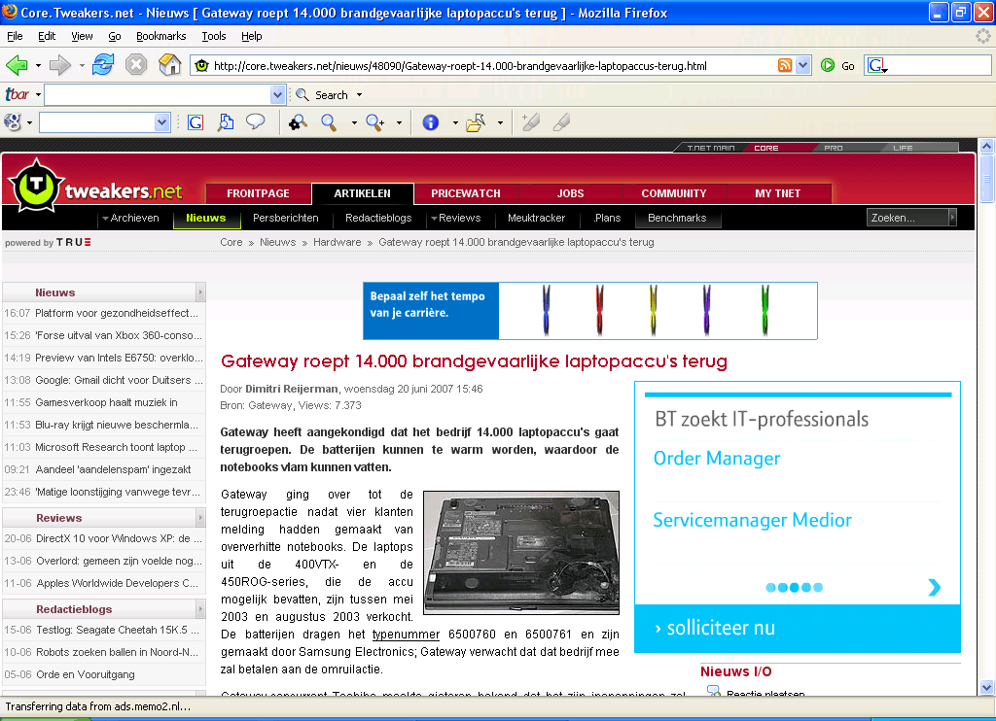
Task: Go back with the green arrow
Action: tap(17, 65)
